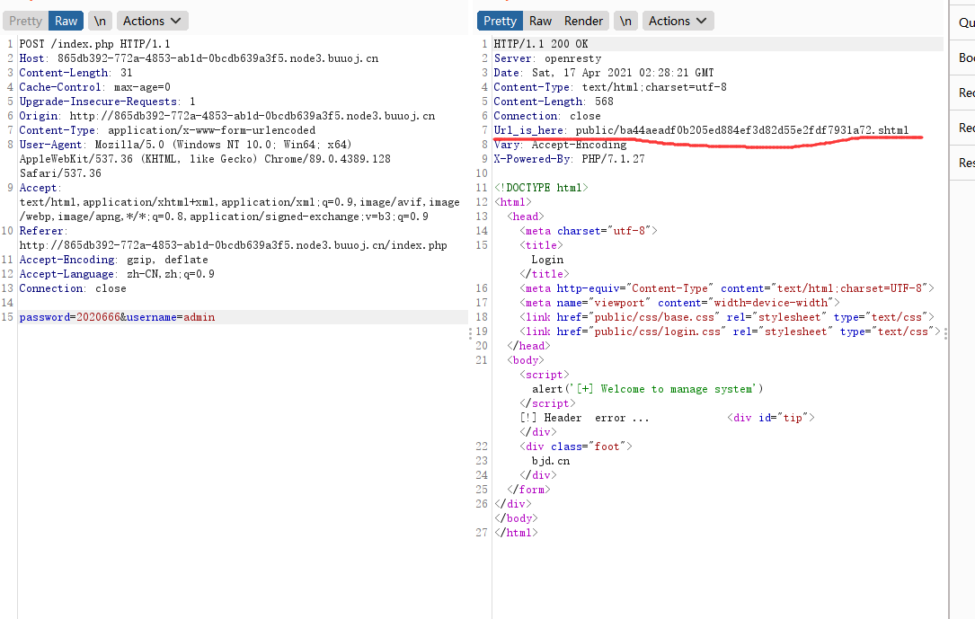Viewport: 975px width, 619px height.
Task: Click the Referer header URL line
Action: [x=233, y=245]
